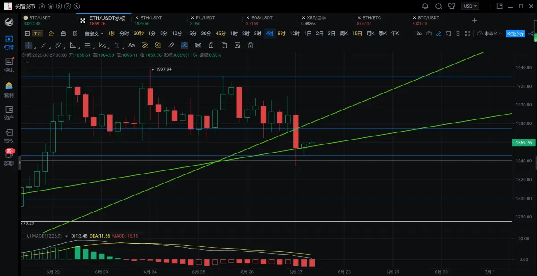
Task: Click the screenshot camera icon
Action: [x=429, y=34]
